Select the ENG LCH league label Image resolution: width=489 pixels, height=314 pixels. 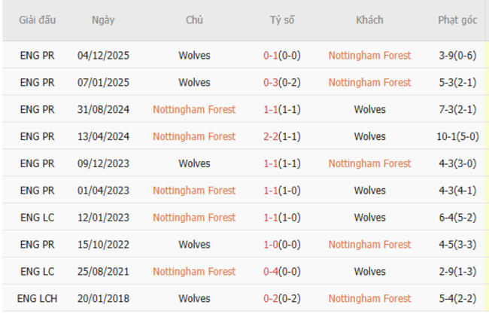(38, 299)
